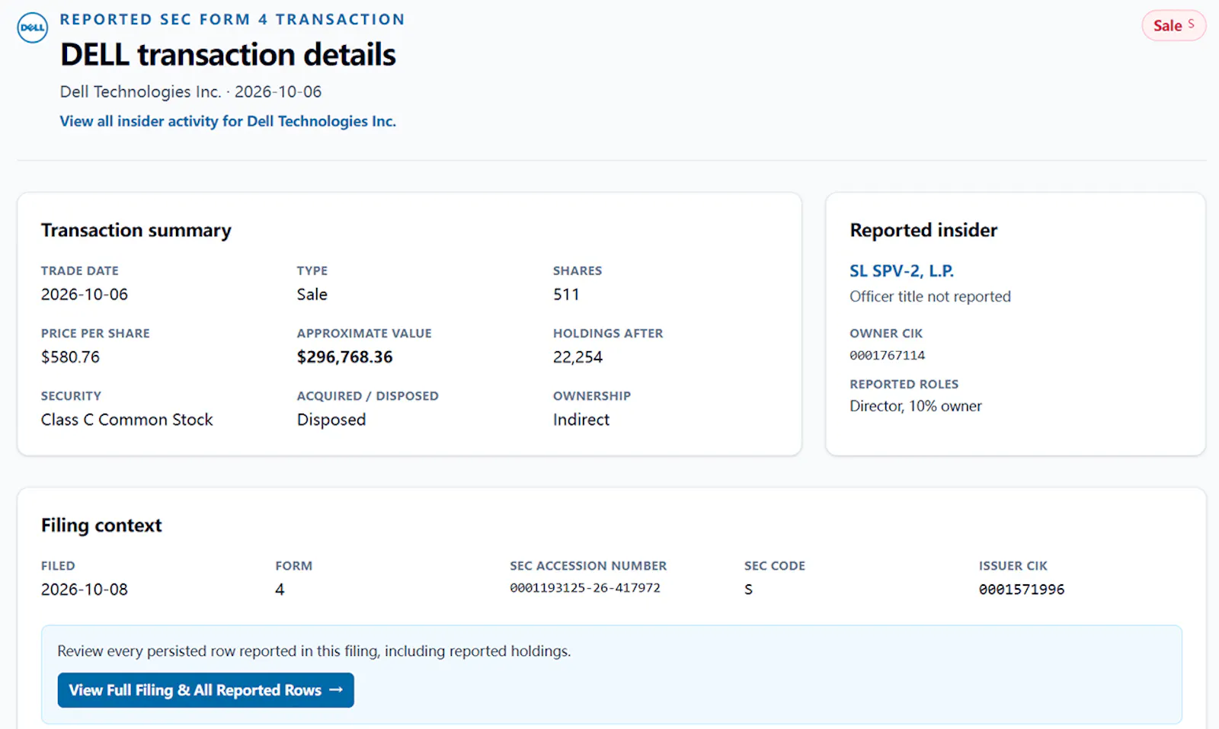Select the Disposed value
The width and height of the screenshot is (1219, 729).
pyautogui.click(x=331, y=420)
